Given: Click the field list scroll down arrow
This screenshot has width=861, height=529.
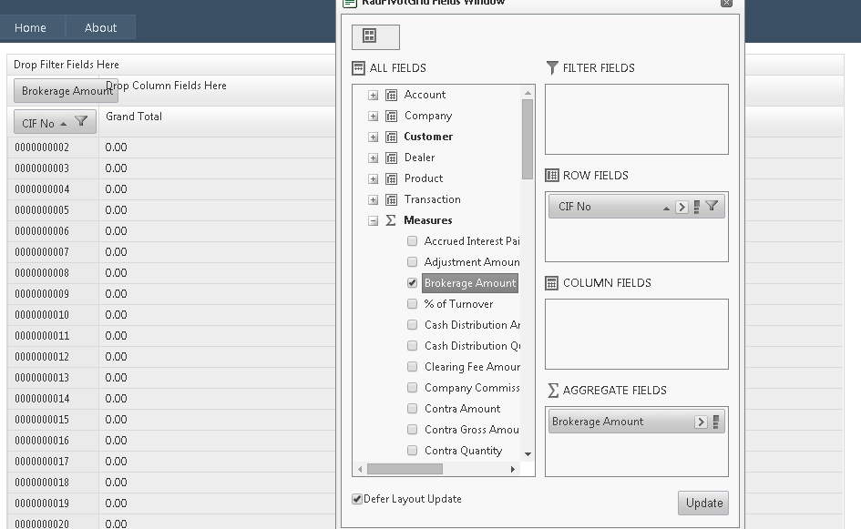Looking at the screenshot, I should [528, 454].
